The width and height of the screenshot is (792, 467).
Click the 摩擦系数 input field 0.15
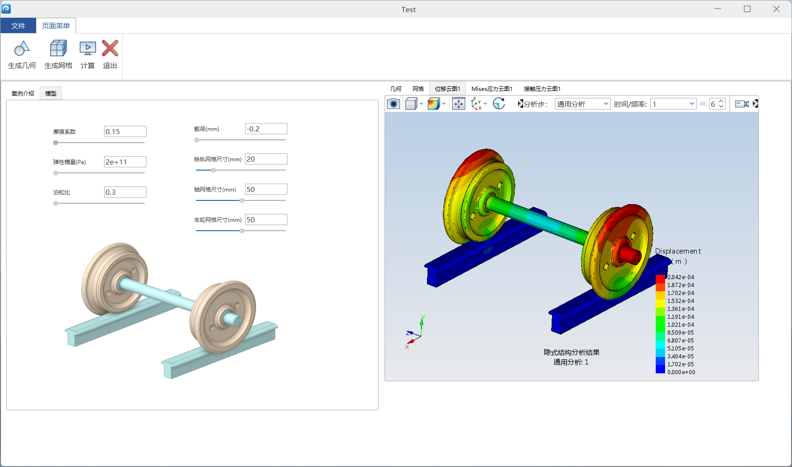(x=125, y=131)
